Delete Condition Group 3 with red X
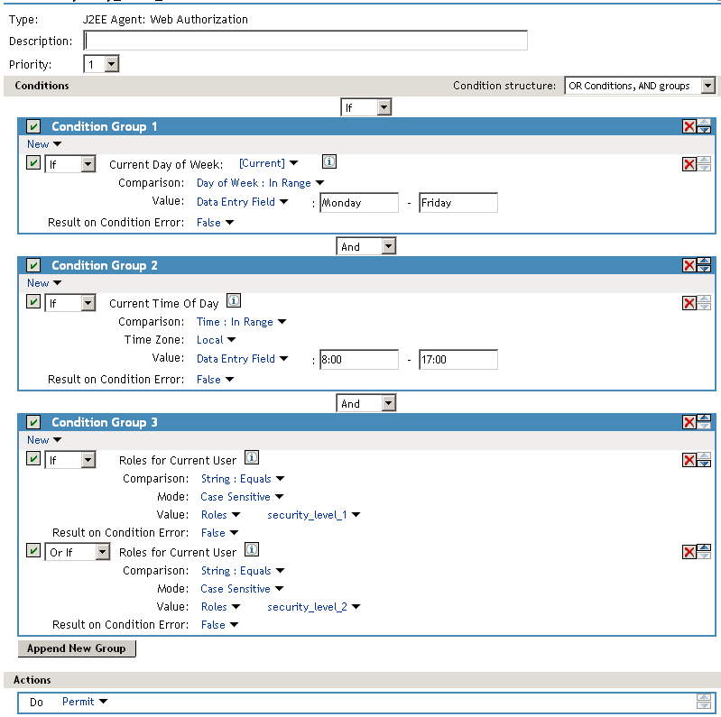The image size is (721, 717). click(x=689, y=422)
